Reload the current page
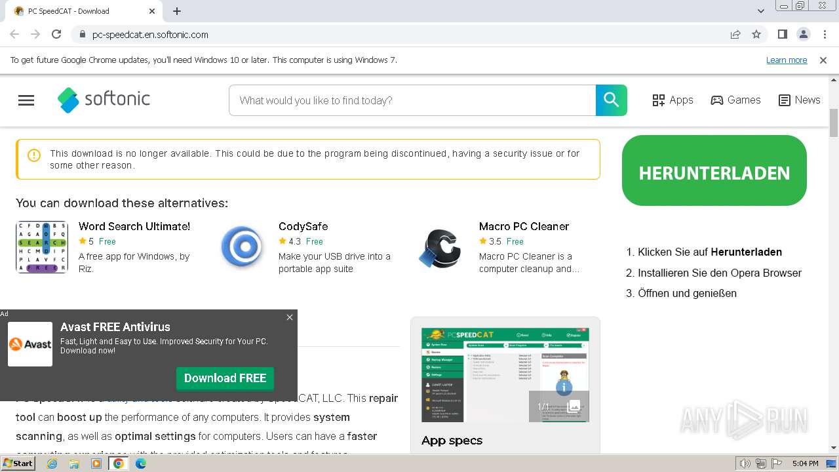This screenshot has height=472, width=839. point(56,34)
